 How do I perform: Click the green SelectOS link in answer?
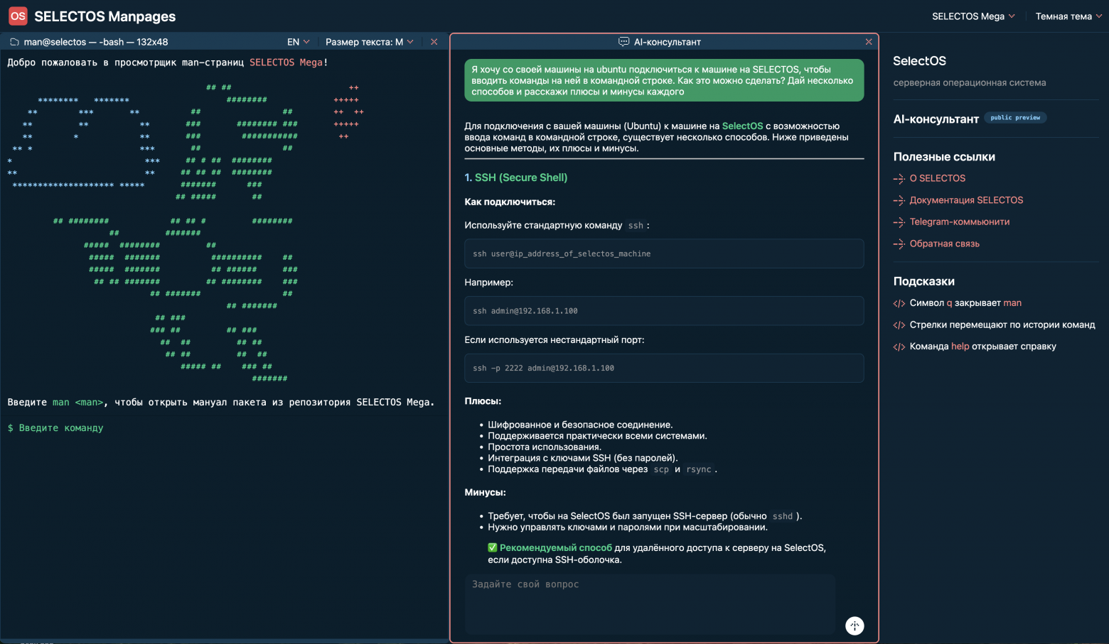click(742, 126)
